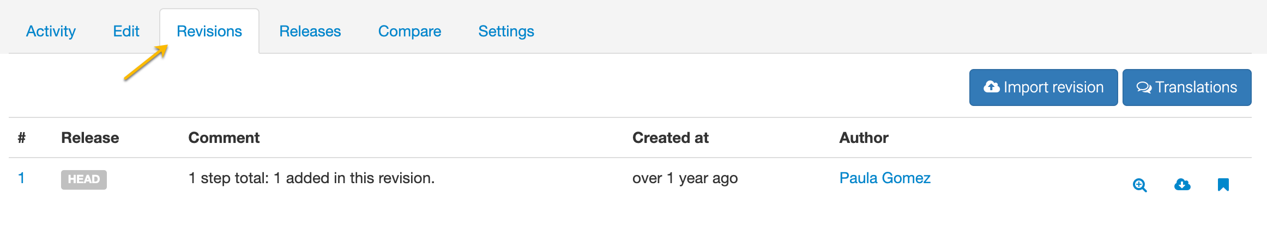Open the Compare tab
The height and width of the screenshot is (225, 1267).
pos(409,32)
